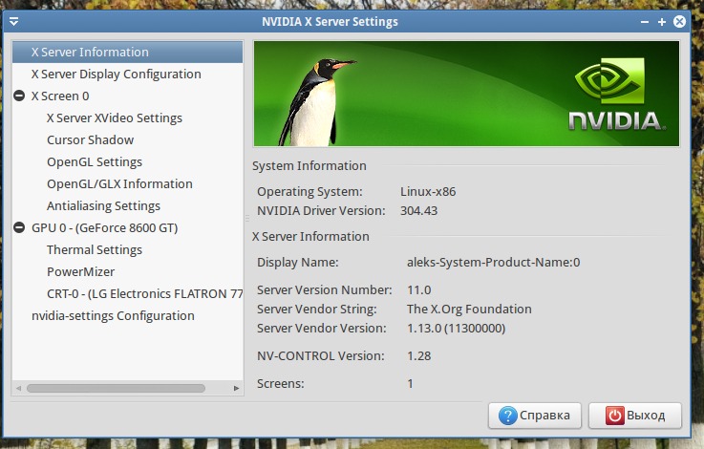Screen dimensions: 704x449
Task: Click the Linux-x86 operating system value
Action: point(428,192)
